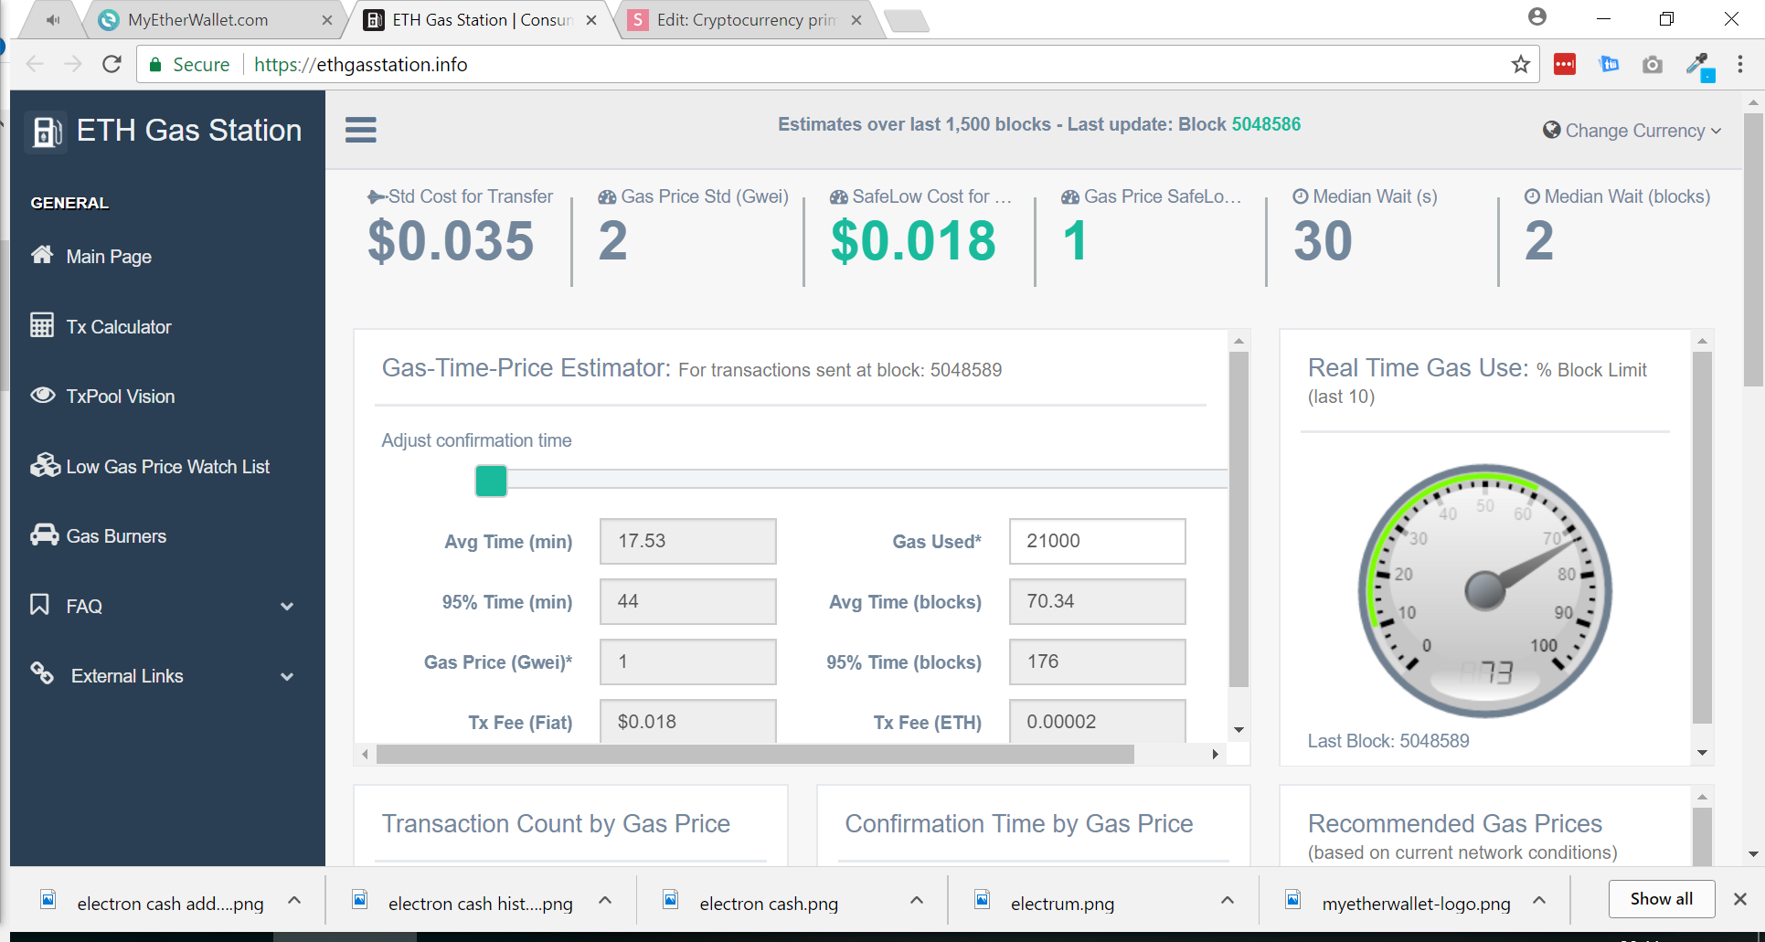This screenshot has height=942, width=1765.
Task: Click the muted audio tab icon
Action: (53, 20)
